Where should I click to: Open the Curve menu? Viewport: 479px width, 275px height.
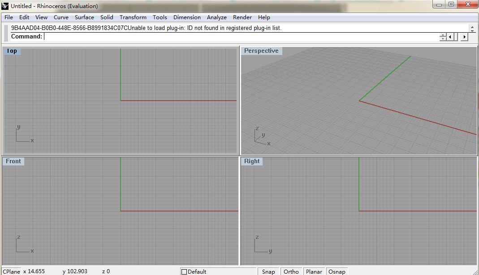tap(61, 17)
